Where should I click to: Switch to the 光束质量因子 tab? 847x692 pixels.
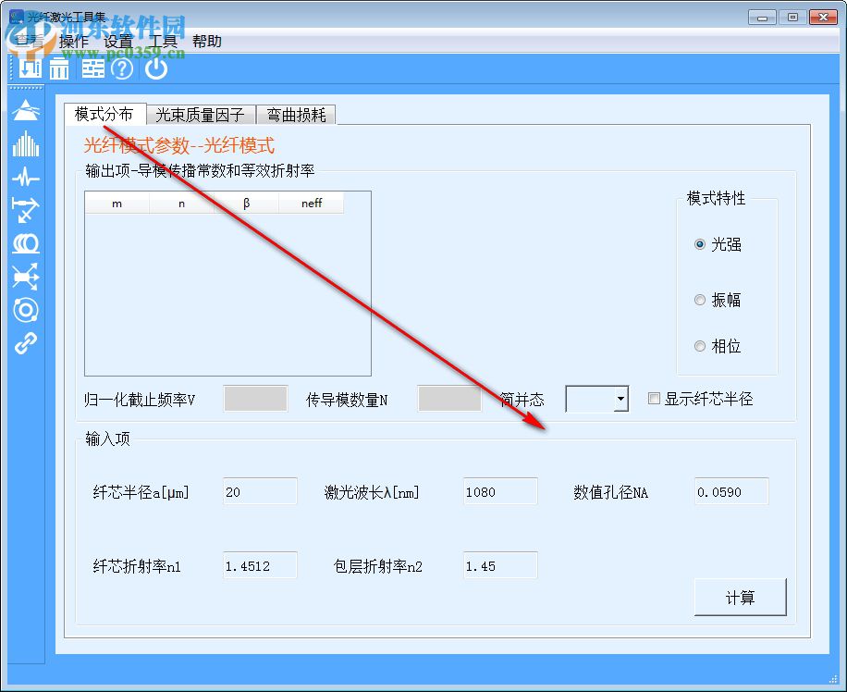pyautogui.click(x=200, y=115)
